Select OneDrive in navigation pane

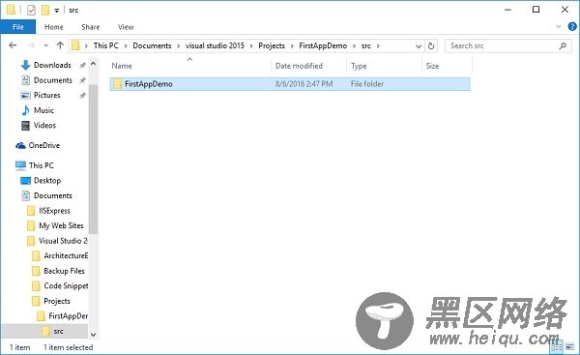click(44, 145)
